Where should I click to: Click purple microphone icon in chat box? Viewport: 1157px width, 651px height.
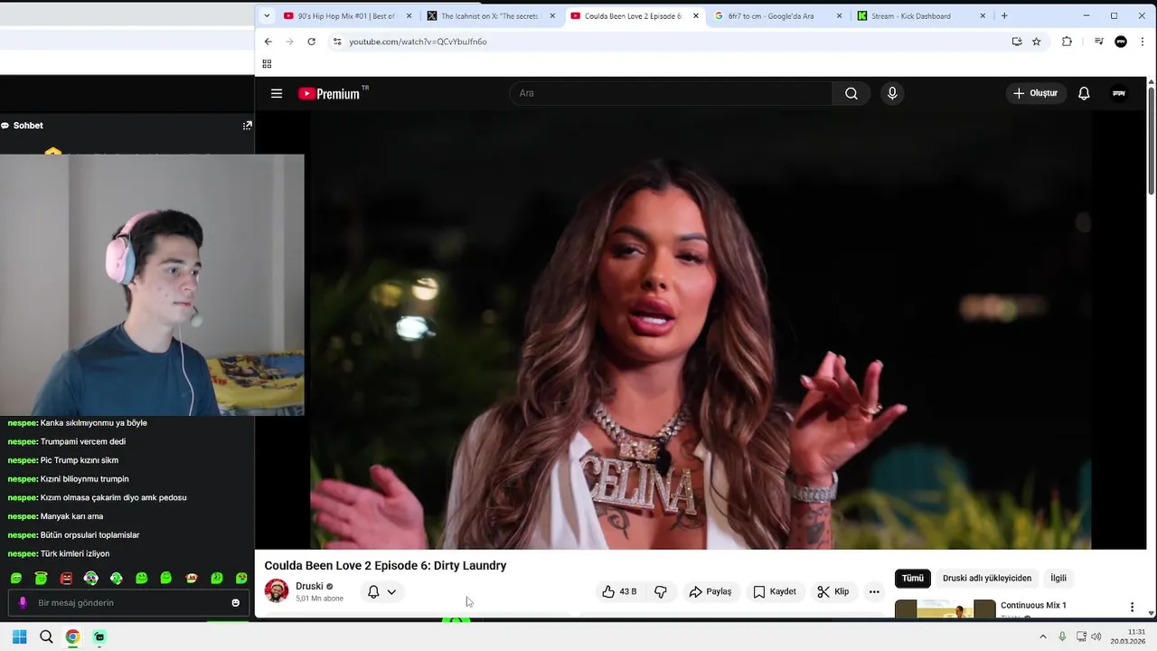pyautogui.click(x=24, y=603)
